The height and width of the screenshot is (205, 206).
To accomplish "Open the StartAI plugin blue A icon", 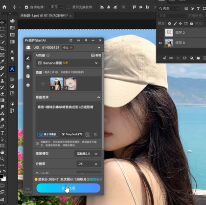I will (12, 69).
